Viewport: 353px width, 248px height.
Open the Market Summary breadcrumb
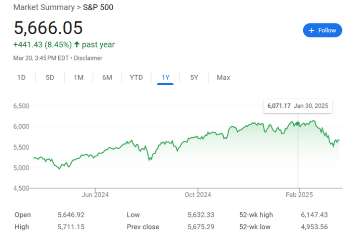coord(44,7)
